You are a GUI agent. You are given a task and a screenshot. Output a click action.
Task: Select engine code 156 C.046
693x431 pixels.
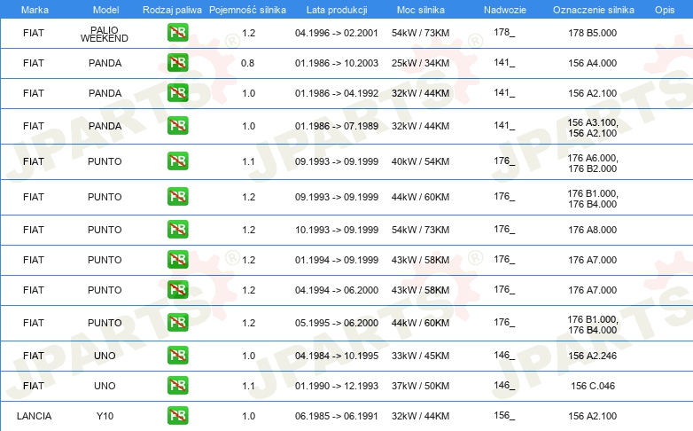592,386
